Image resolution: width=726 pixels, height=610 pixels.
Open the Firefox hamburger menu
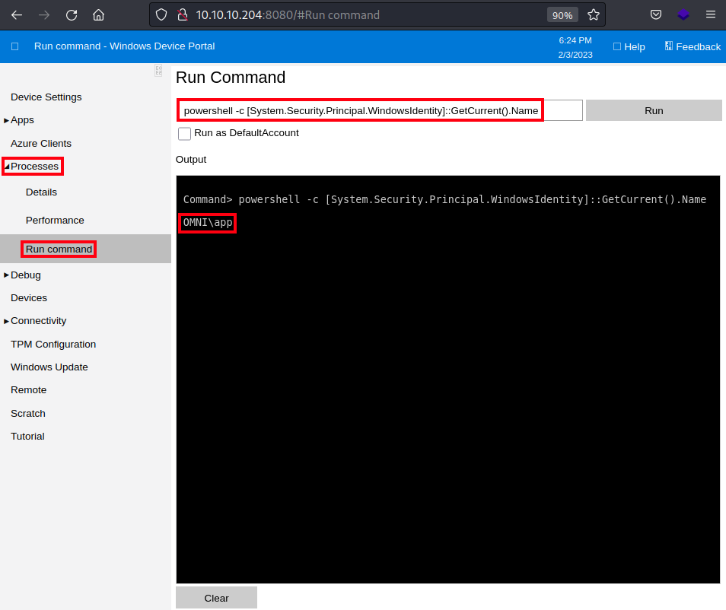(710, 14)
